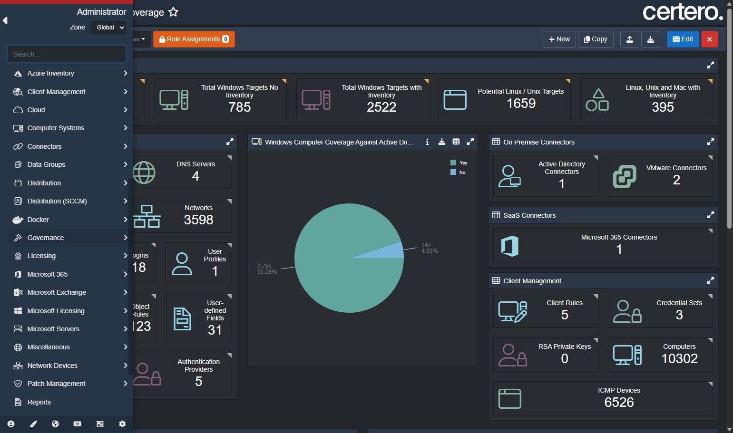Open the Reports menu item
Image resolution: width=733 pixels, height=433 pixels.
pyautogui.click(x=69, y=402)
